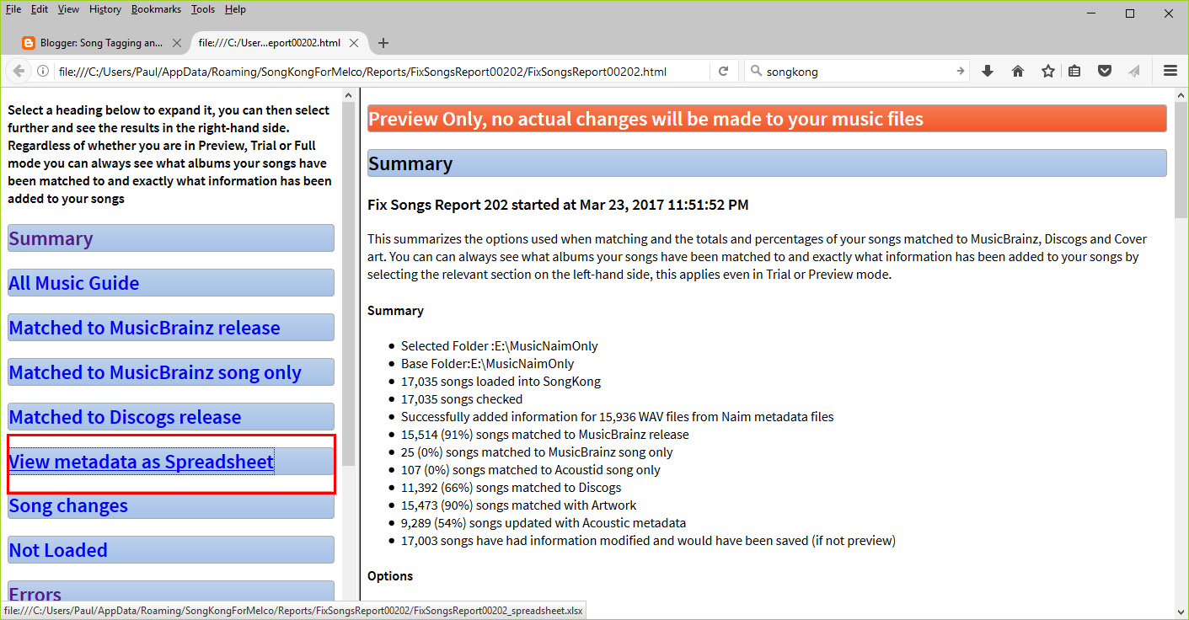Open the Downloads arrow icon

point(988,72)
